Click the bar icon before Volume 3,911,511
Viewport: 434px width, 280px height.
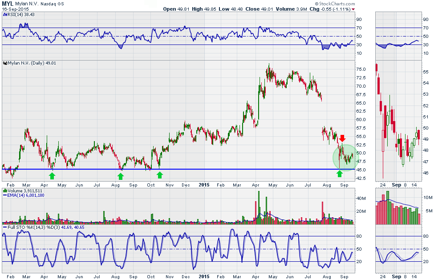pyautogui.click(x=5, y=191)
